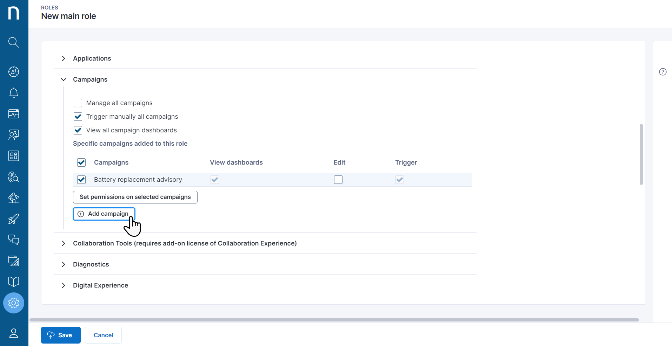Select the rocket campaigns icon
Image resolution: width=672 pixels, height=346 pixels.
13,219
